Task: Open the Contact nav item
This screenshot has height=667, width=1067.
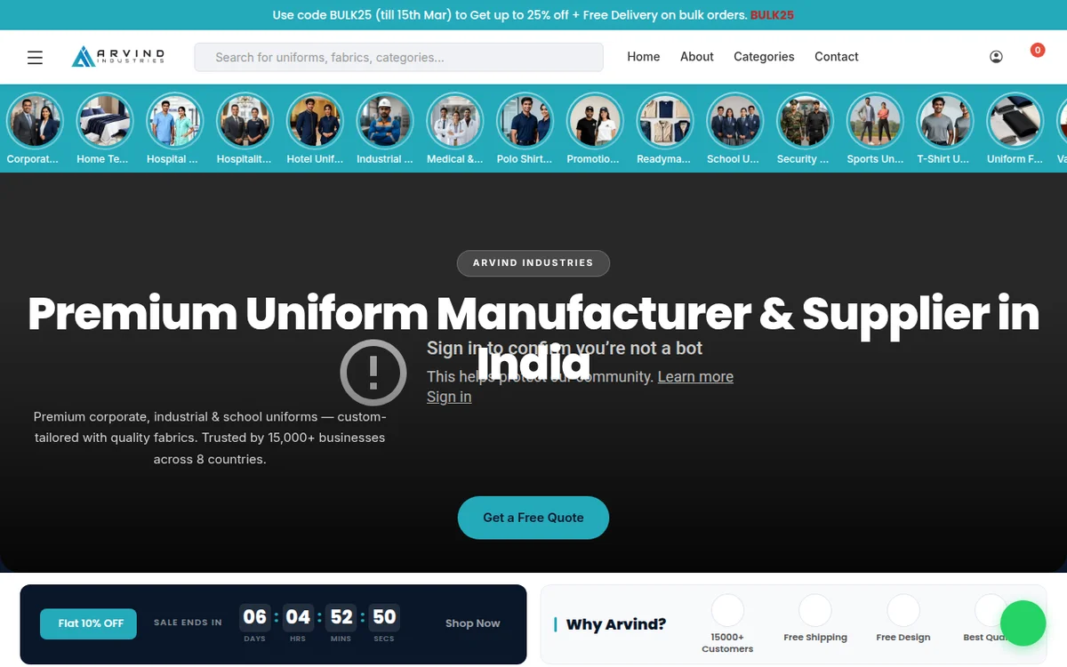Action: [x=837, y=57]
